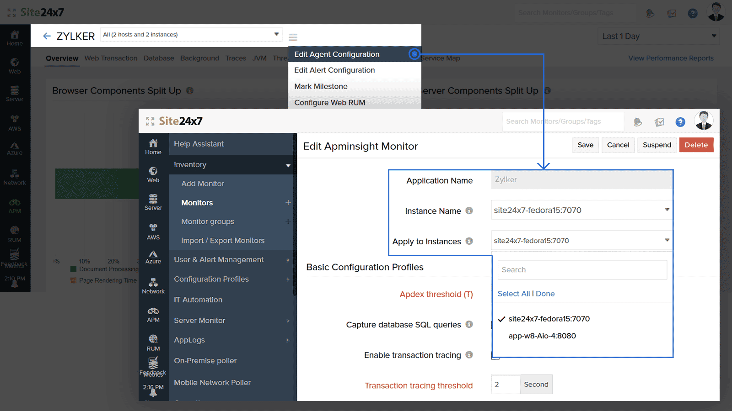This screenshot has width=732, height=411.
Task: Click the announcements megaphone icon in front window
Action: (x=638, y=122)
